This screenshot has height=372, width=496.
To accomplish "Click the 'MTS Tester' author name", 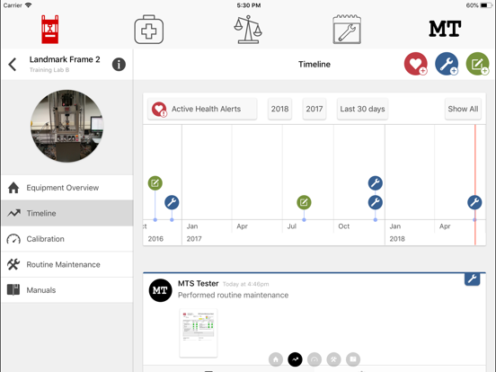I will click(x=198, y=283).
